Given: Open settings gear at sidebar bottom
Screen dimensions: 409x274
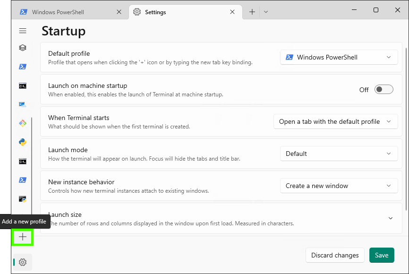Looking at the screenshot, I should click(x=23, y=262).
